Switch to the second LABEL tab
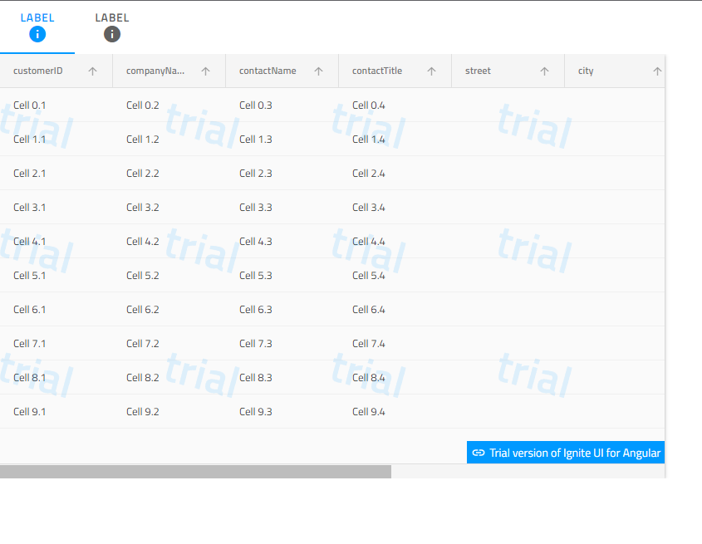 (111, 17)
